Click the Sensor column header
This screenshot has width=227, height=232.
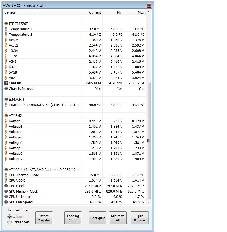[x=42, y=12]
